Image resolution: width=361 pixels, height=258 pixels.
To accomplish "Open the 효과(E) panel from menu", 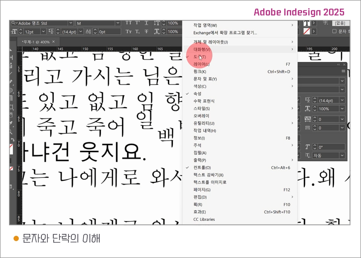I will pyautogui.click(x=240, y=212).
